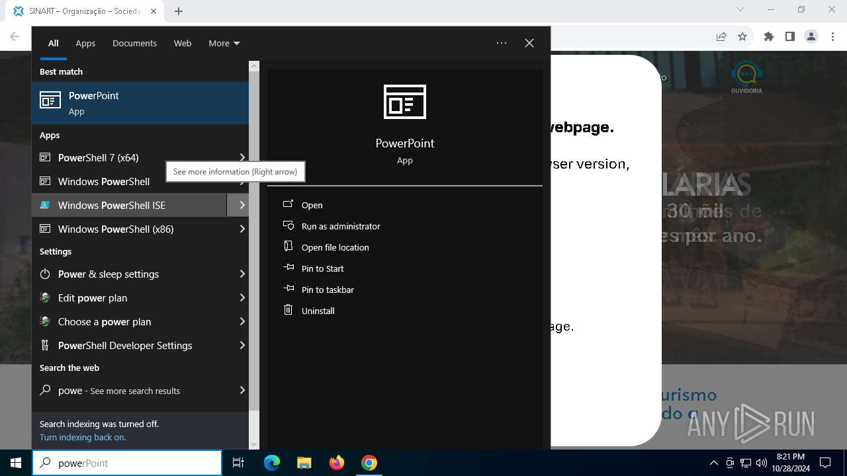Click the search results scrollbar down arrow
847x476 pixels.
pyautogui.click(x=254, y=444)
